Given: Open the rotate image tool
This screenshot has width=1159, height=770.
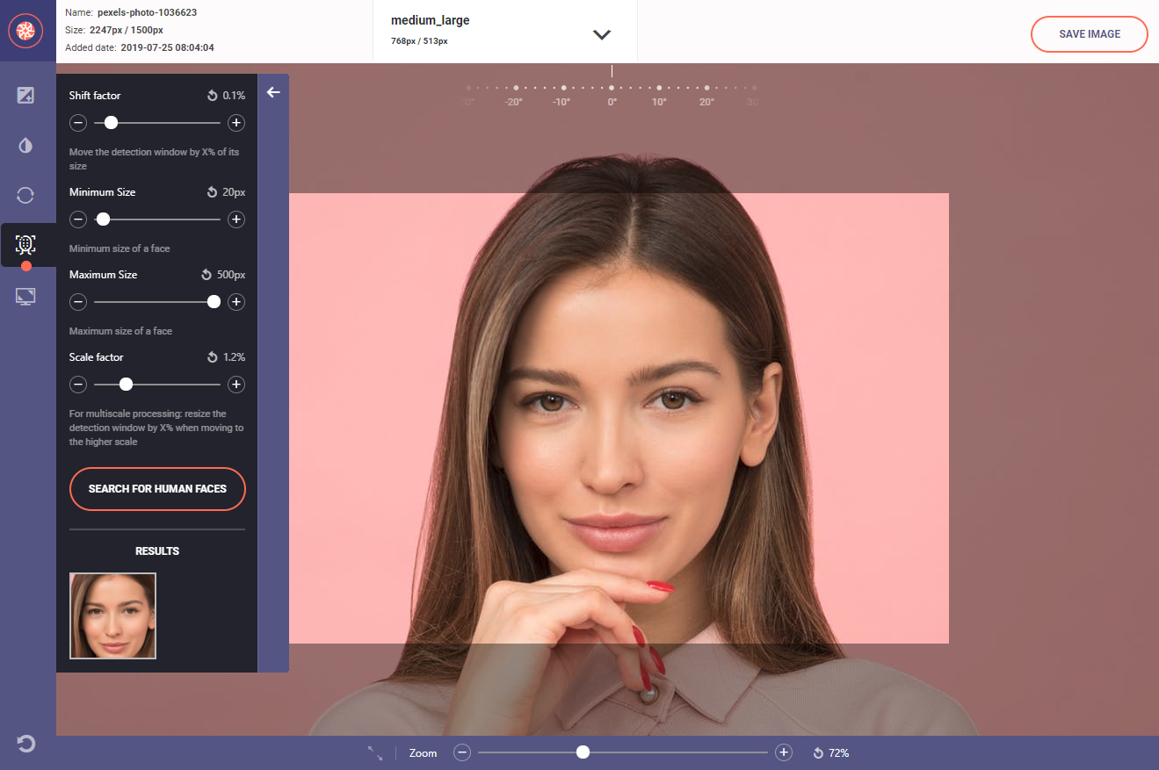Looking at the screenshot, I should [25, 195].
